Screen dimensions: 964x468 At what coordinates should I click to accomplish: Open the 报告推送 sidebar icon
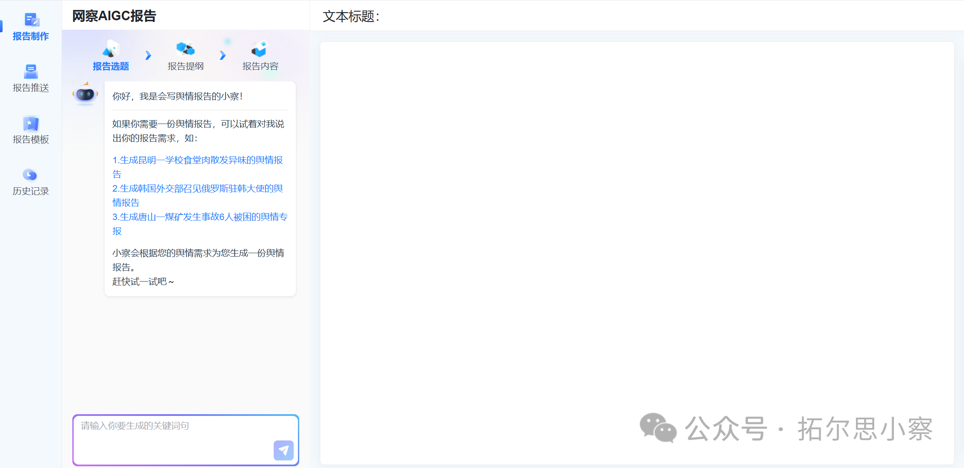pyautogui.click(x=31, y=71)
